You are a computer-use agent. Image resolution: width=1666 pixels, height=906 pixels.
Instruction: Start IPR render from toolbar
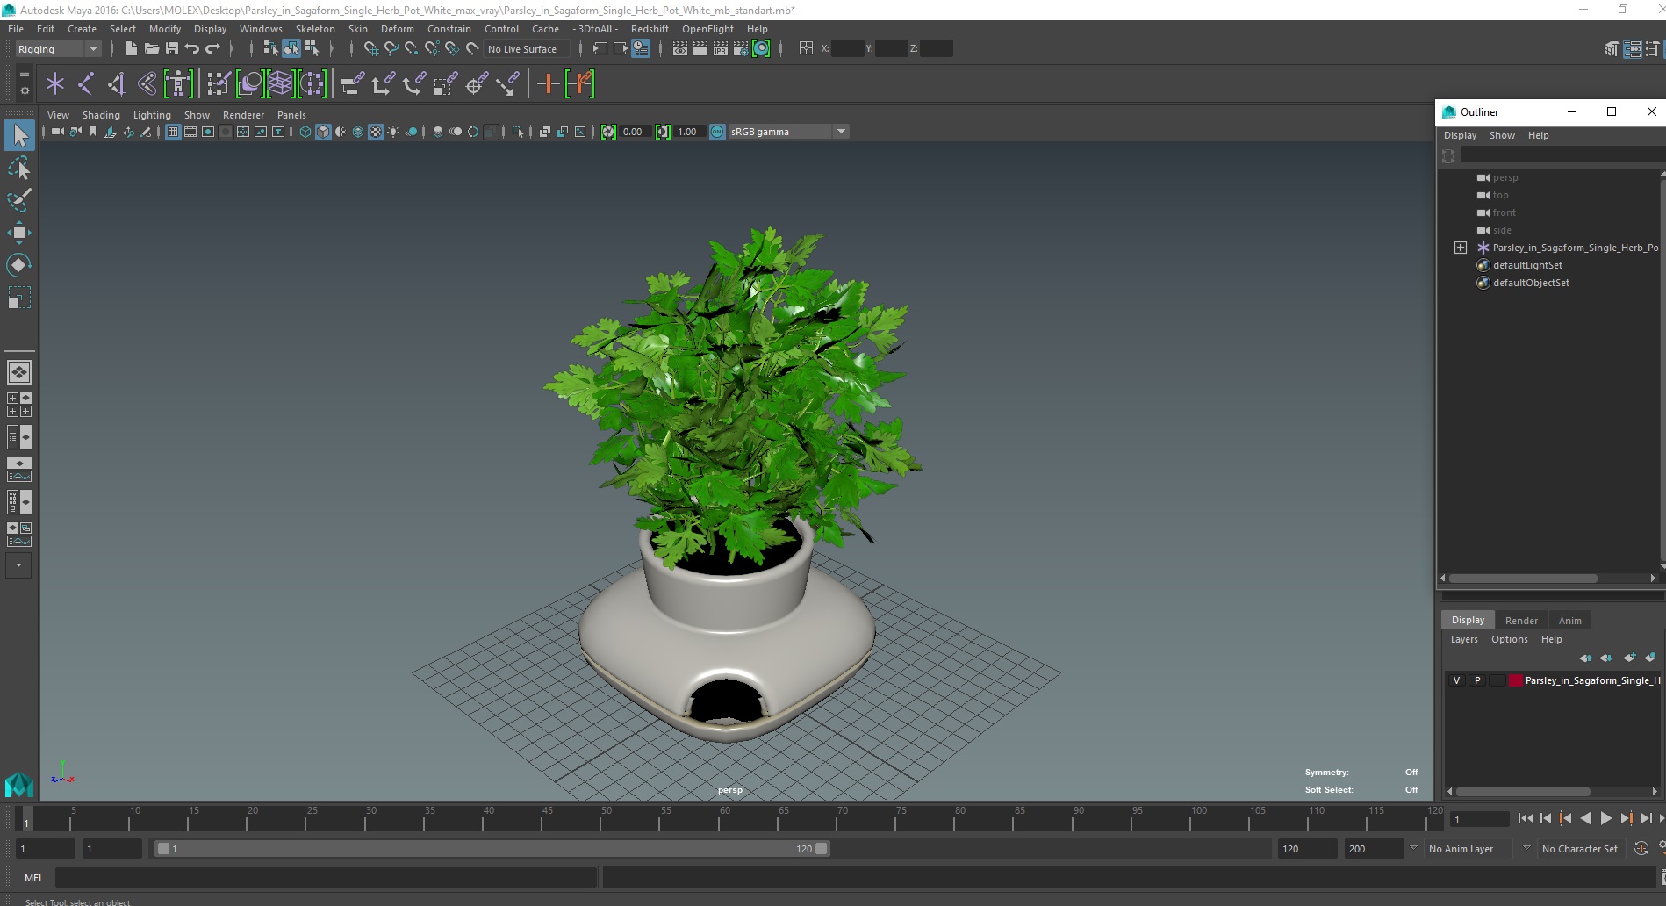click(x=721, y=49)
